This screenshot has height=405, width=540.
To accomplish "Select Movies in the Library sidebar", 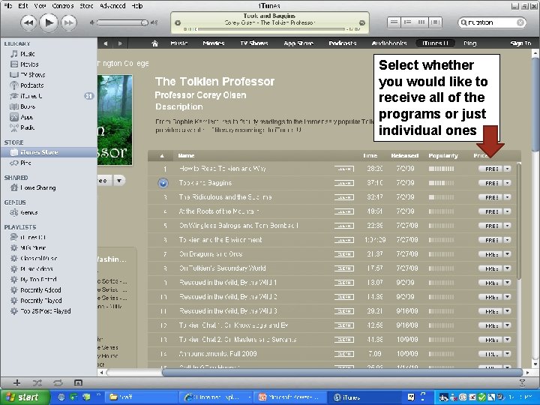I will 29,64.
